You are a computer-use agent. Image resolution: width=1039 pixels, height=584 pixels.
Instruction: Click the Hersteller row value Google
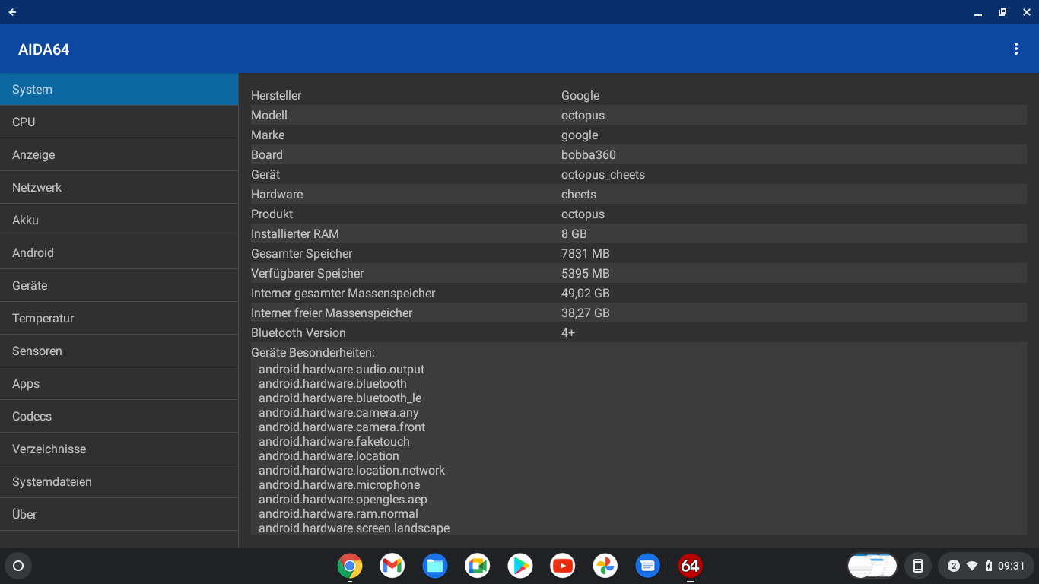click(x=580, y=95)
